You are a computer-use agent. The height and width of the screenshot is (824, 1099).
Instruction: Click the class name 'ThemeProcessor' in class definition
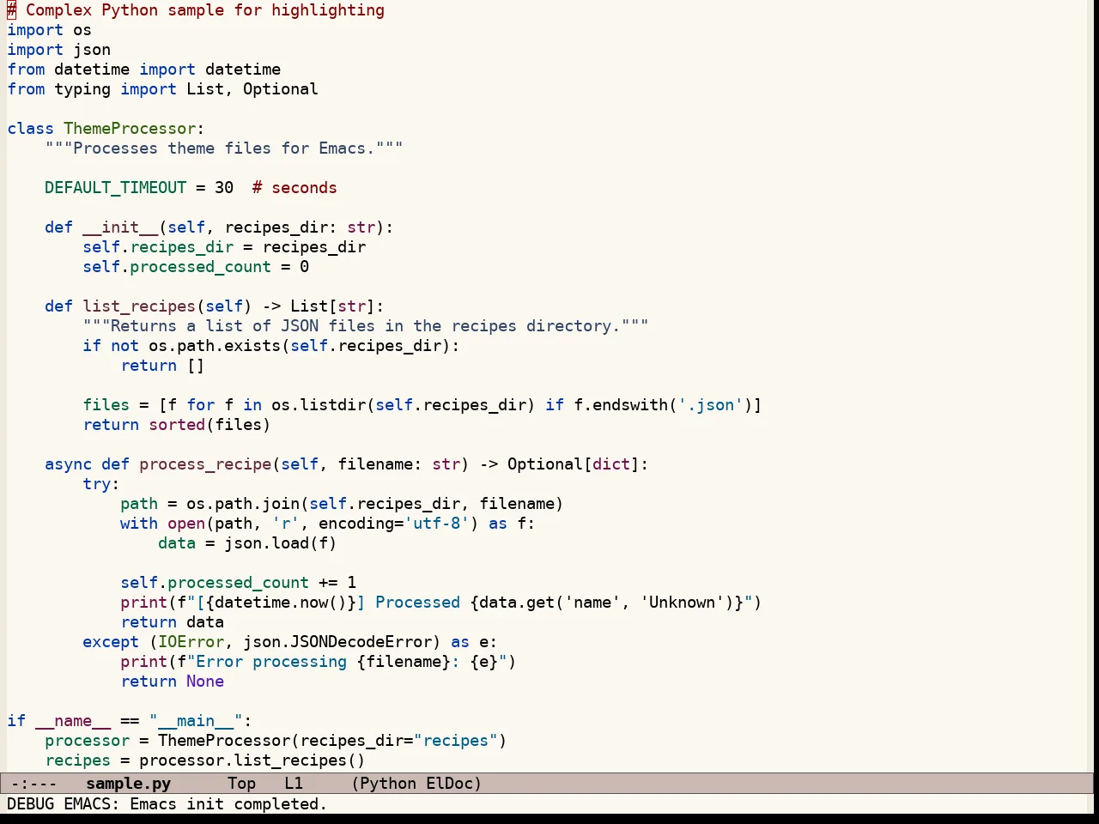[x=130, y=129]
